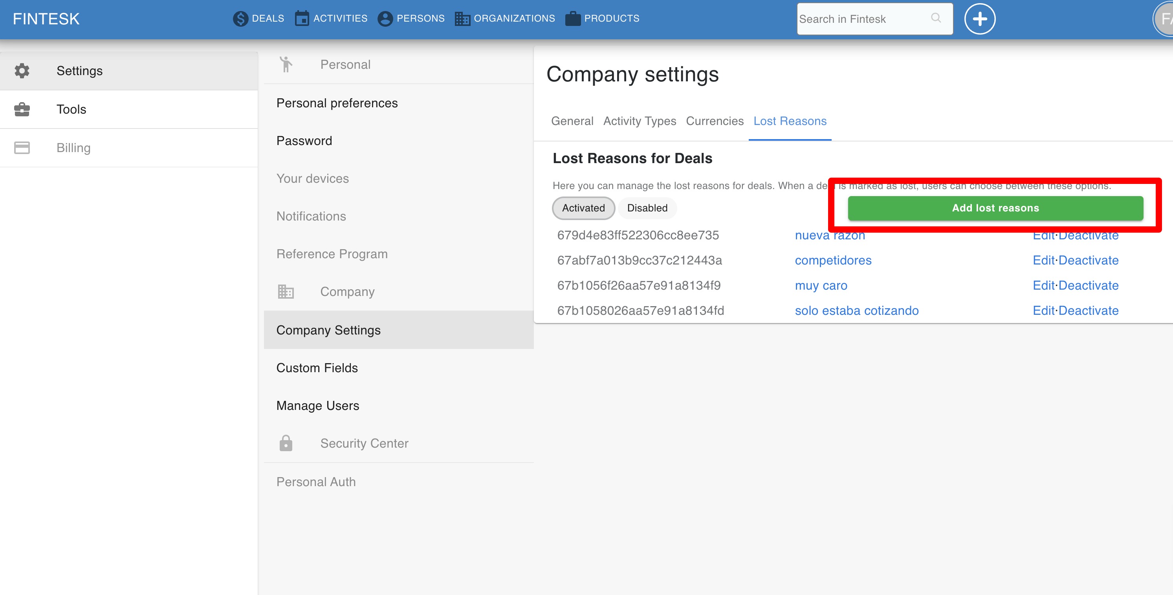This screenshot has width=1173, height=595.
Task: Click the Company section heading label
Action: (x=347, y=292)
